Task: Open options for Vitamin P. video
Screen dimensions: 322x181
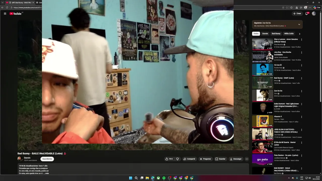Action: tap(301, 117)
